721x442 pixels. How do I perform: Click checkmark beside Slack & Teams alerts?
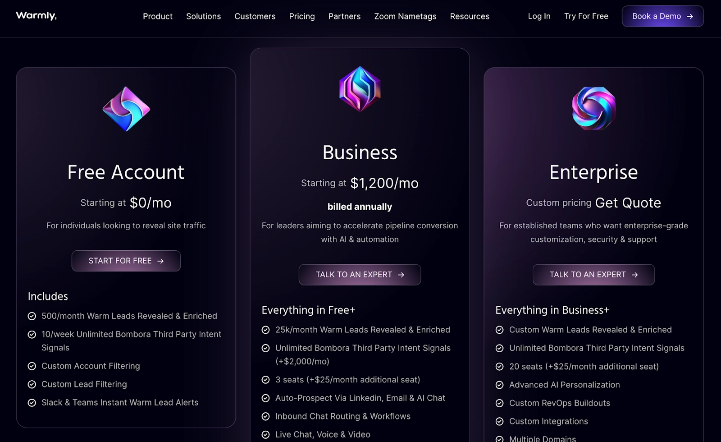point(32,403)
